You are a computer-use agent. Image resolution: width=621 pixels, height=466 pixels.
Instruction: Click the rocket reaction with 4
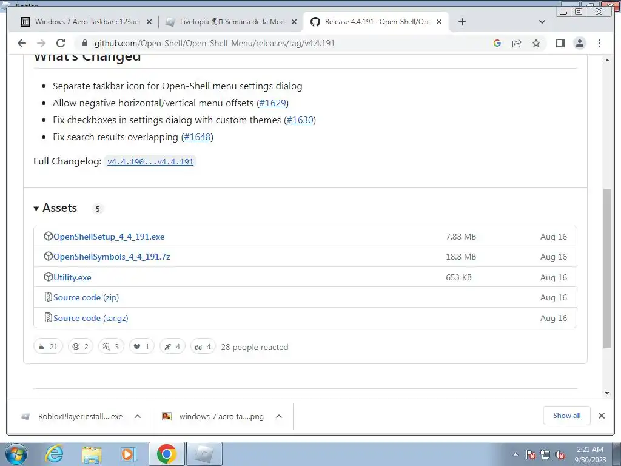172,346
